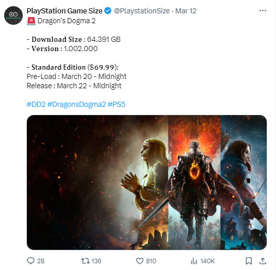Share the tweet with the upload arrow icon
Viewport: 276px width, 270px height.
(x=263, y=261)
